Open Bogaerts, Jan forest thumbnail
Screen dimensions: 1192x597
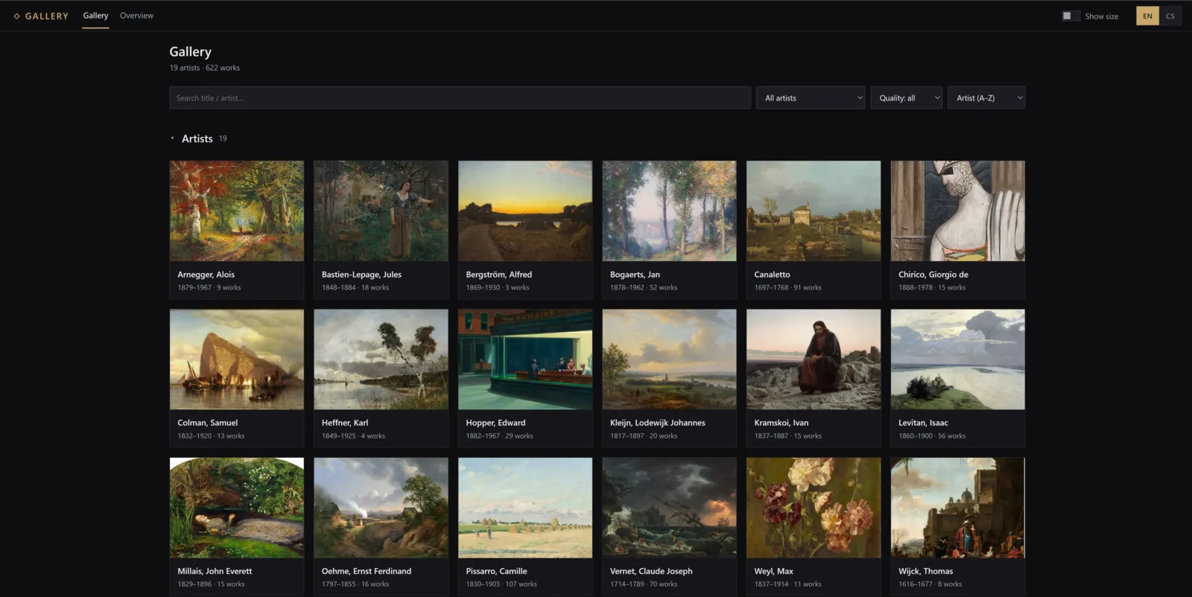[669, 211]
